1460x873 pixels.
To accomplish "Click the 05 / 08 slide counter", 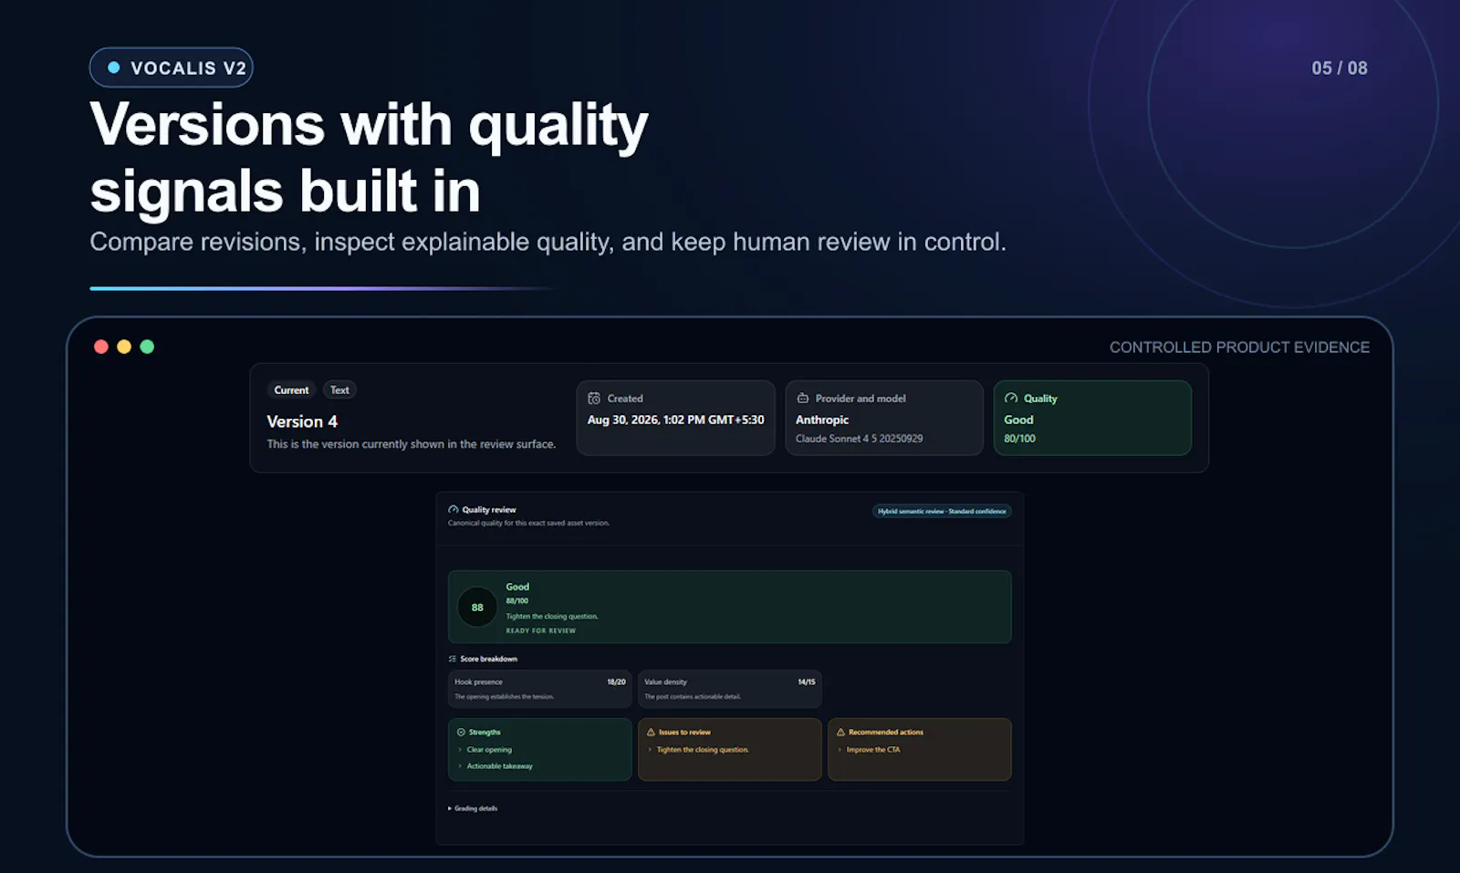I will click(1340, 68).
